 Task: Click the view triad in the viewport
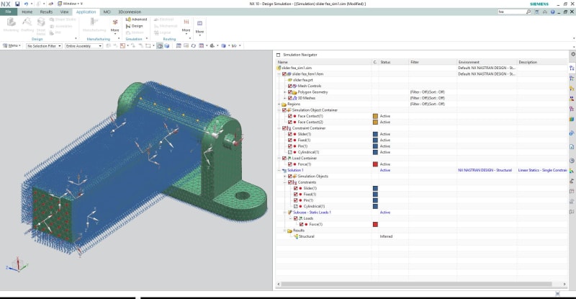(x=17, y=265)
